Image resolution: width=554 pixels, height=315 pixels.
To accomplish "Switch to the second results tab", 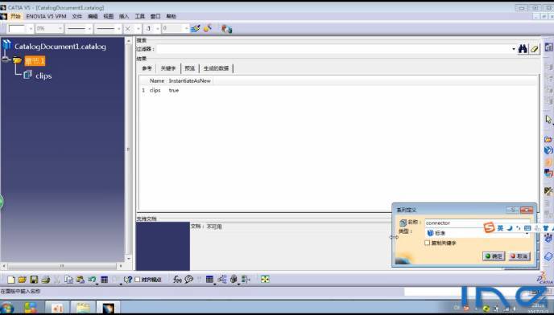I will 168,68.
